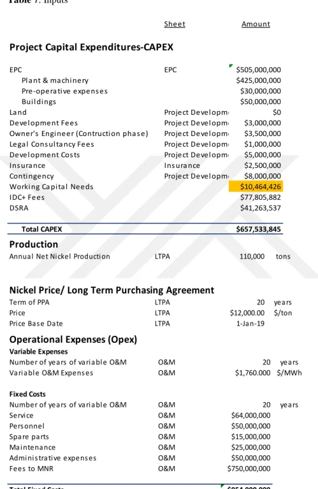Click the green comment marker beside $505,000,000
Screen dimensions: 318x489
coord(231,66)
